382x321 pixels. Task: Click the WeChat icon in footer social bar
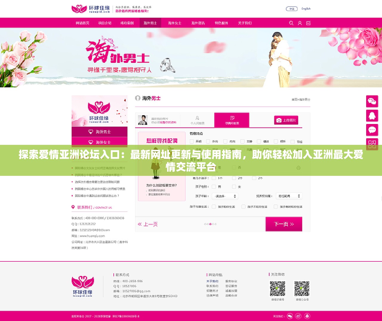(289, 315)
